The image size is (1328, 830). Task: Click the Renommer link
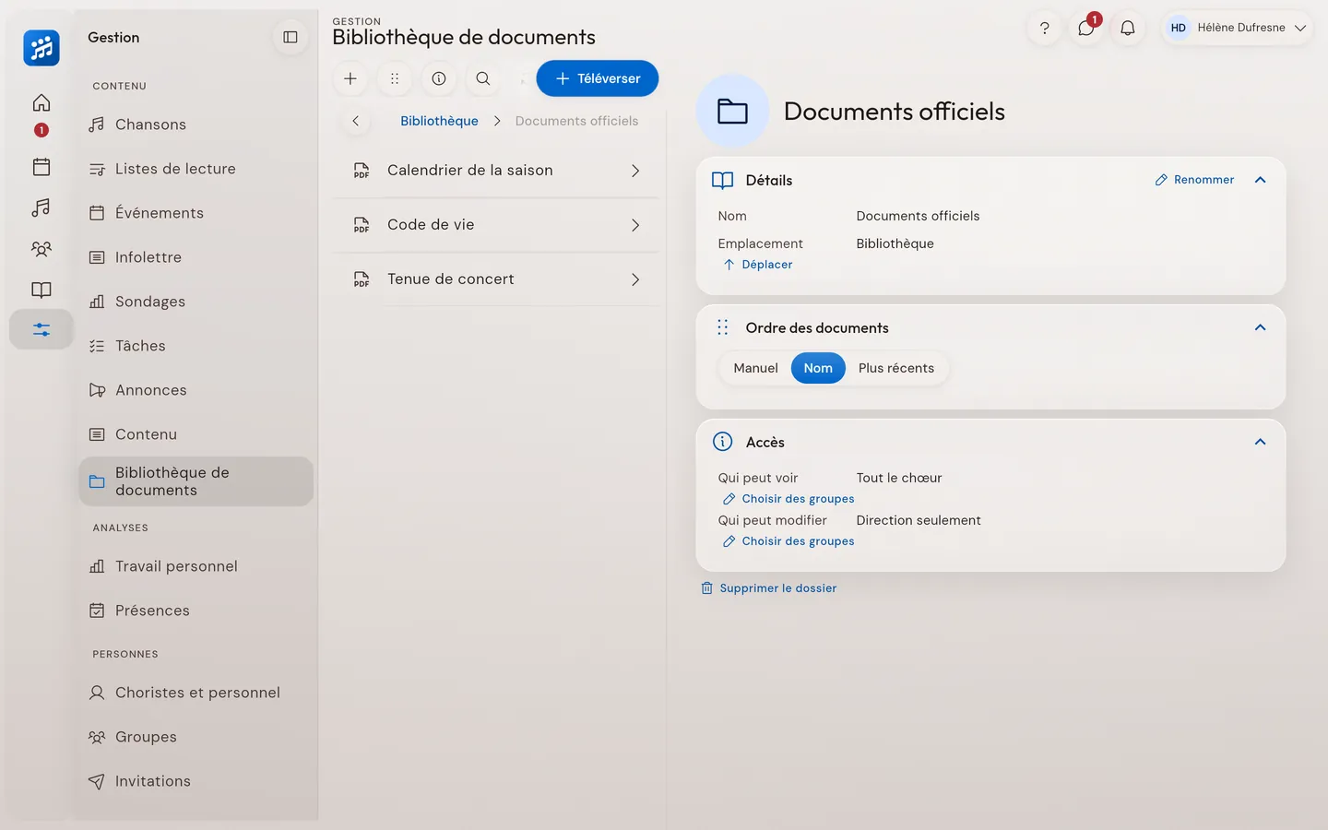pos(1194,180)
